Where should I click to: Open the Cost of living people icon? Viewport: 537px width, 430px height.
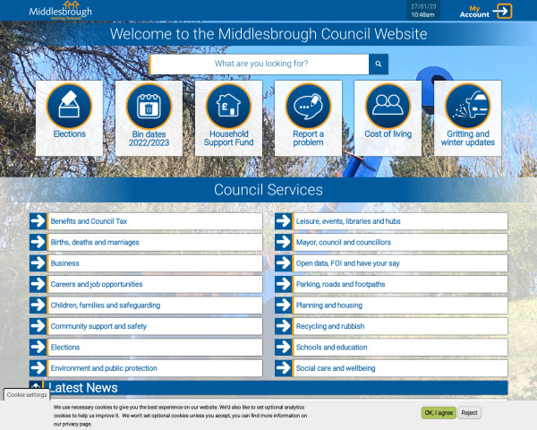pyautogui.click(x=388, y=106)
